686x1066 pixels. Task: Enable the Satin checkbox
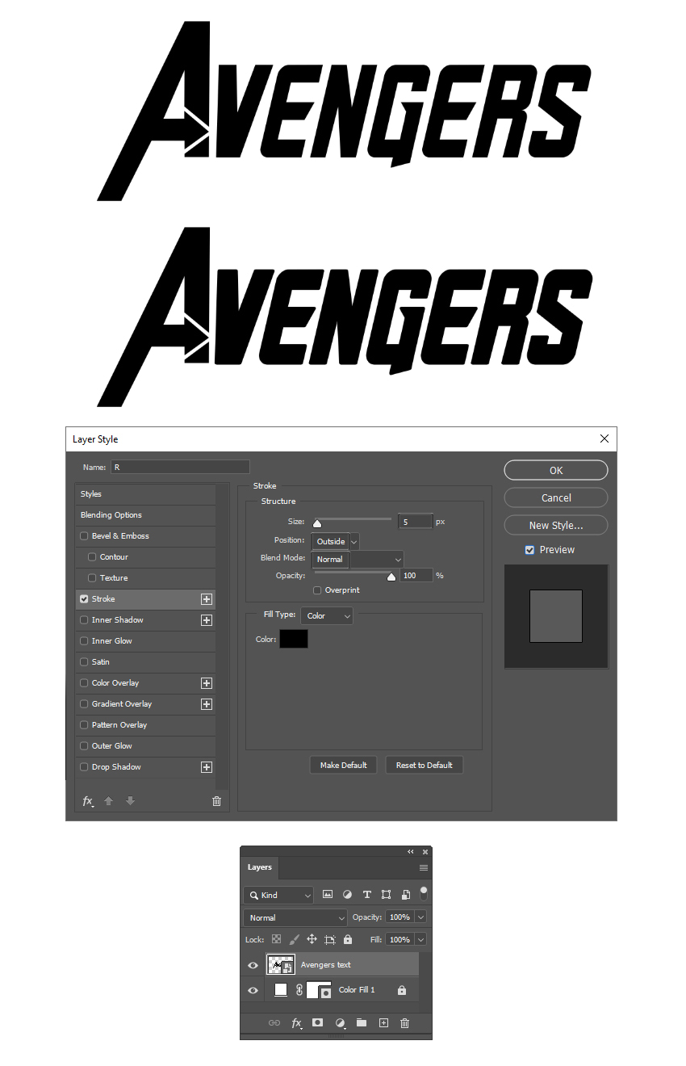(x=84, y=662)
